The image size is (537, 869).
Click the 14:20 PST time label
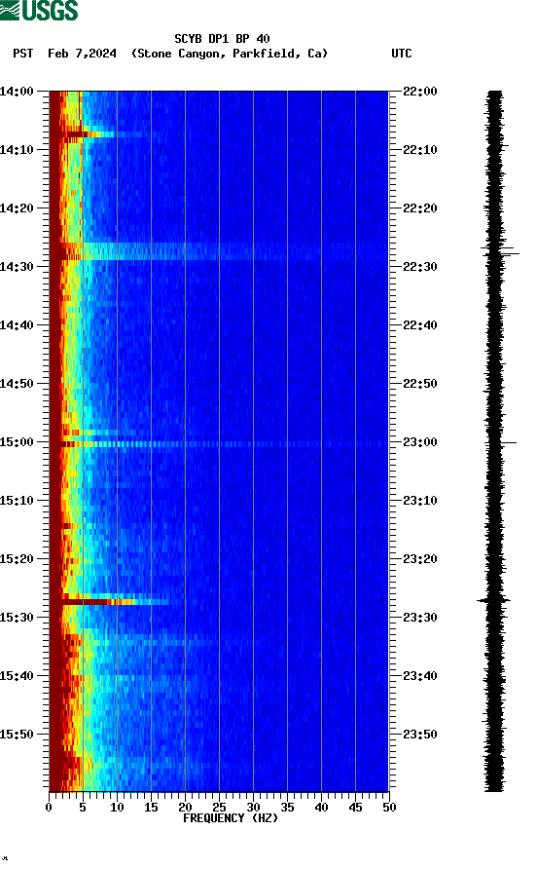18,208
